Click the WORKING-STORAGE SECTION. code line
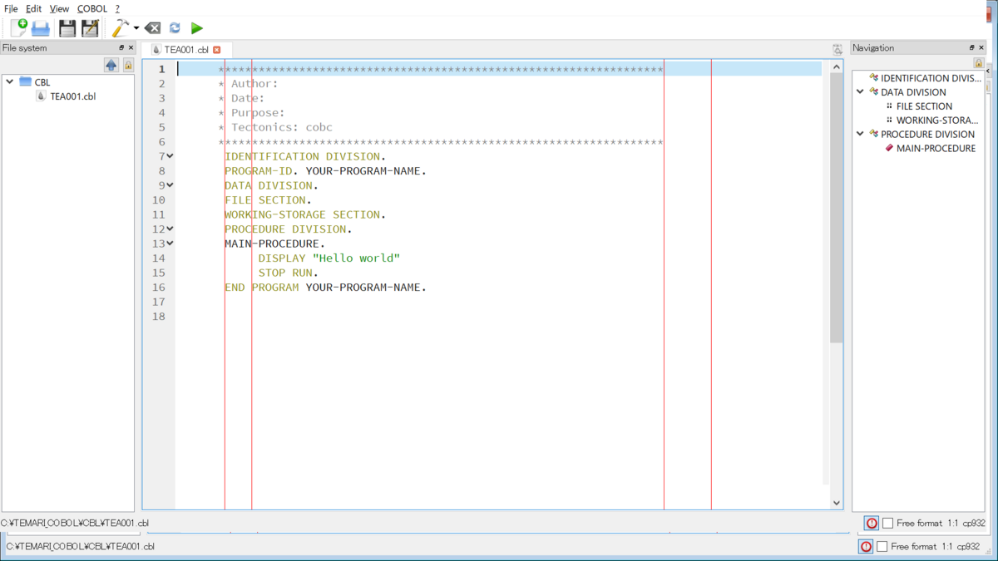The width and height of the screenshot is (998, 561). [304, 214]
